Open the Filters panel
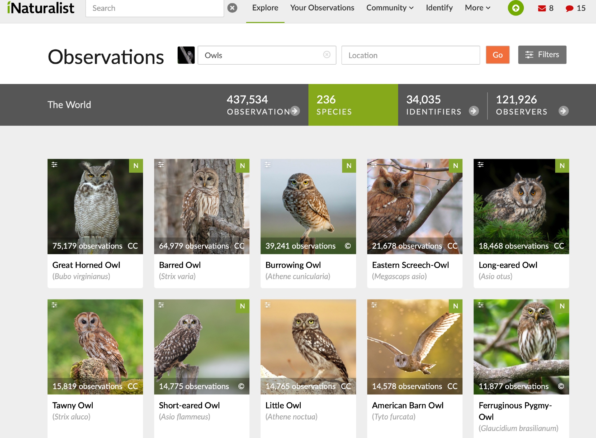Viewport: 596px width, 438px height. (542, 55)
